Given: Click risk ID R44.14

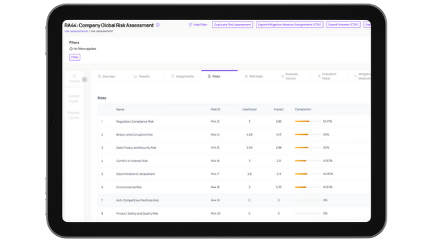Looking at the screenshot, I should [215, 135].
